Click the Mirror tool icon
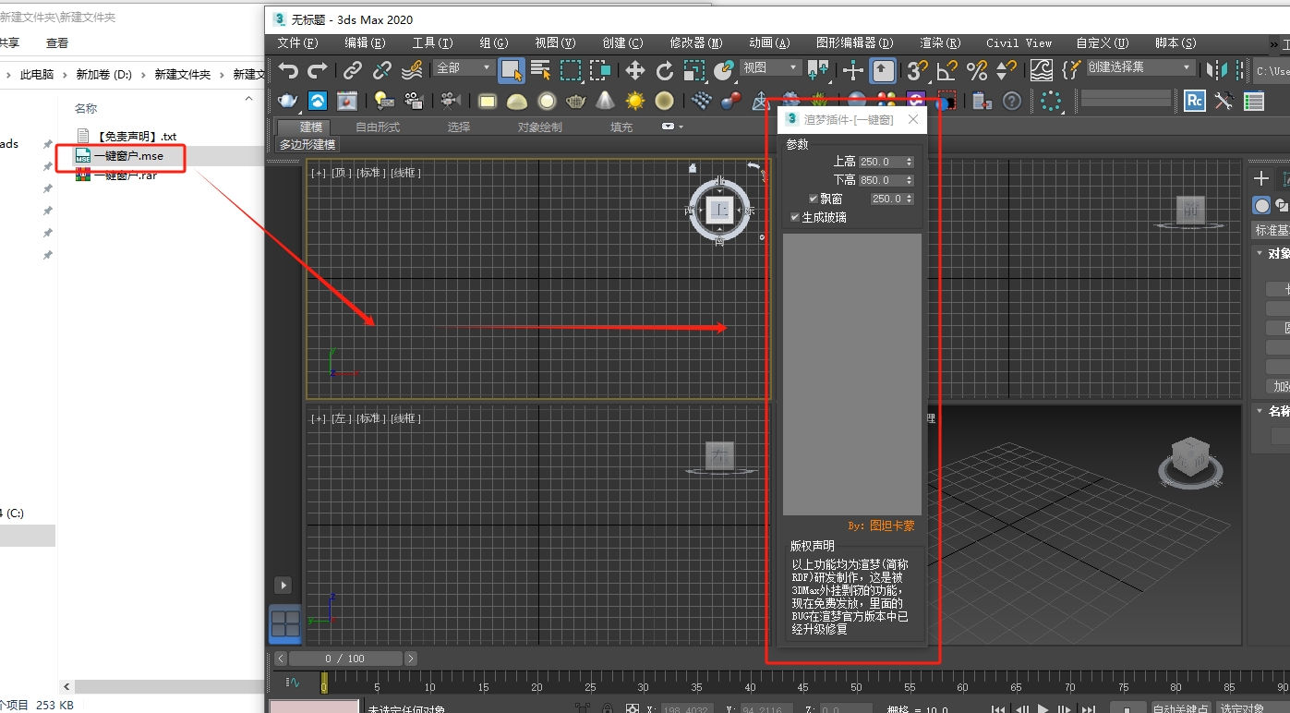 (1218, 70)
